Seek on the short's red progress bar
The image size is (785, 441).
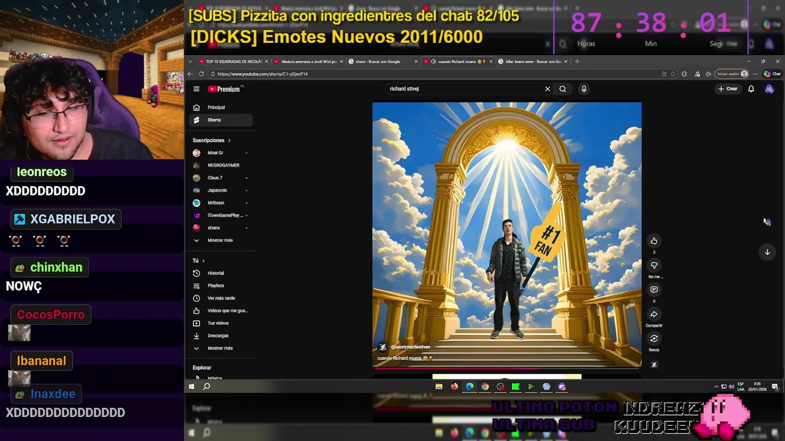(x=507, y=368)
